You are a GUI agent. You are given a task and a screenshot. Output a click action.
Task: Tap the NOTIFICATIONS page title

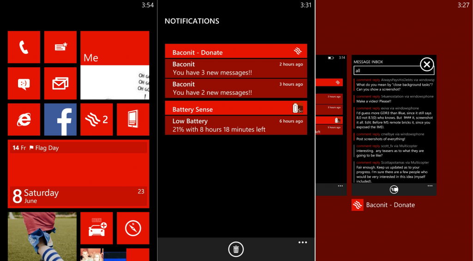click(192, 21)
